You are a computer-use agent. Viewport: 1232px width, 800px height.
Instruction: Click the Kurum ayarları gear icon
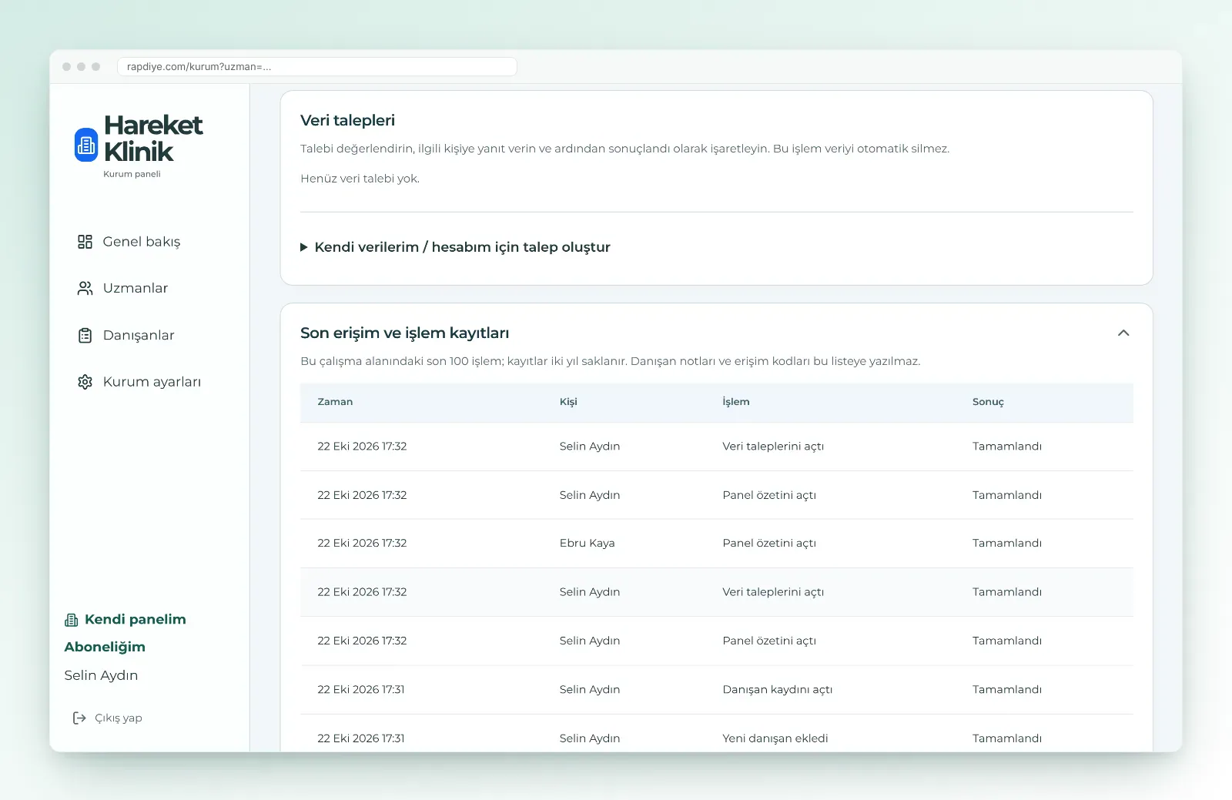(x=85, y=382)
